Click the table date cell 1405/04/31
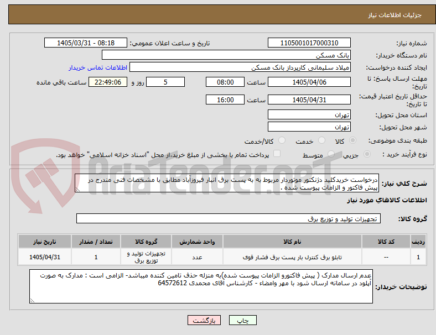436x335 pixels. tap(45, 257)
